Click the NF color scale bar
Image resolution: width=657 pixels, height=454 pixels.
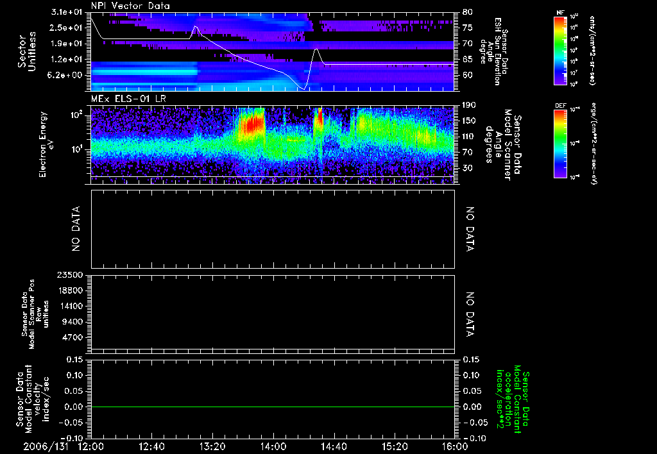coord(560,50)
